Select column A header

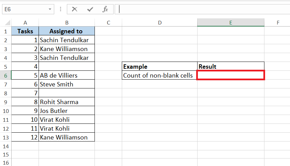(x=25, y=22)
